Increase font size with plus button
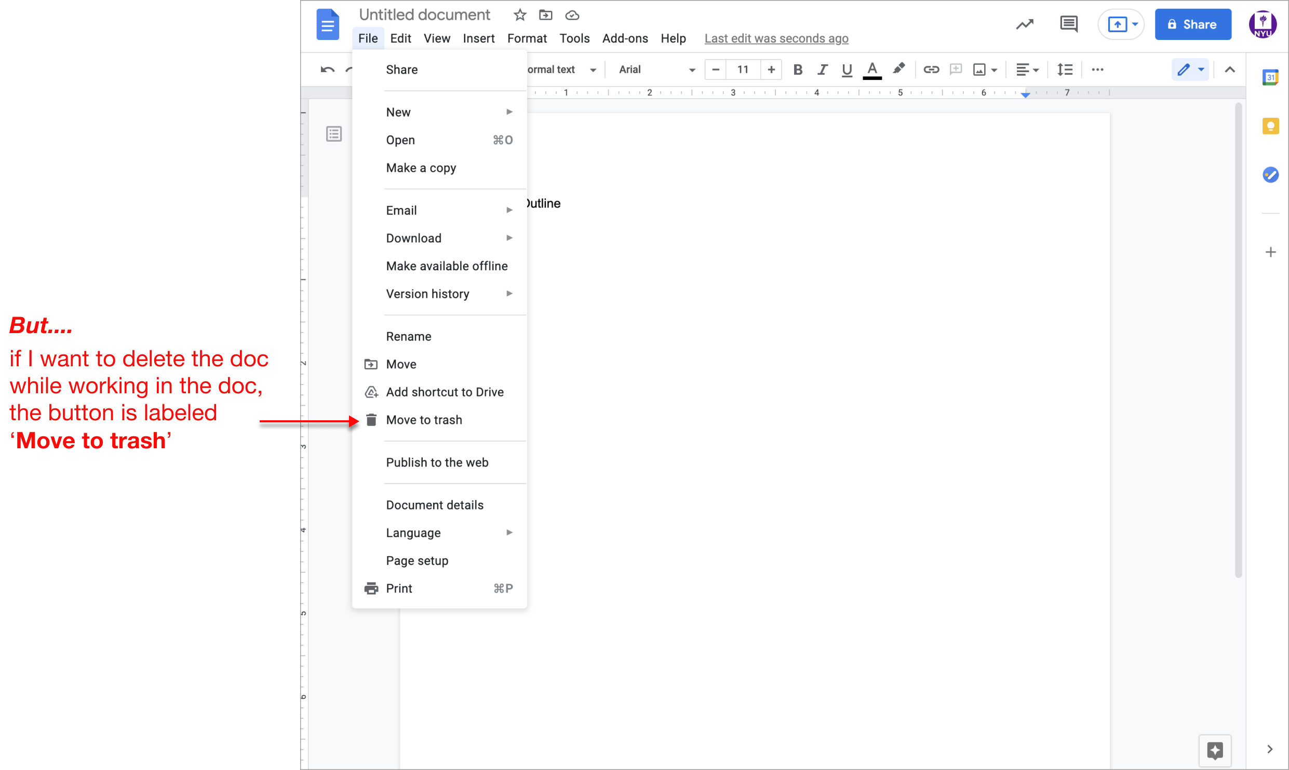Viewport: 1289px width, 770px height. [771, 70]
